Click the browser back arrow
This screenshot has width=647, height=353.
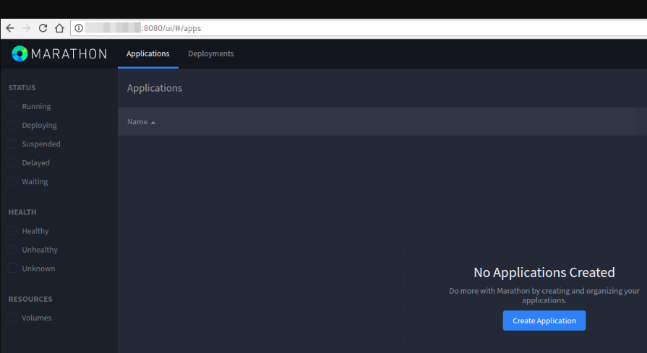click(x=10, y=28)
